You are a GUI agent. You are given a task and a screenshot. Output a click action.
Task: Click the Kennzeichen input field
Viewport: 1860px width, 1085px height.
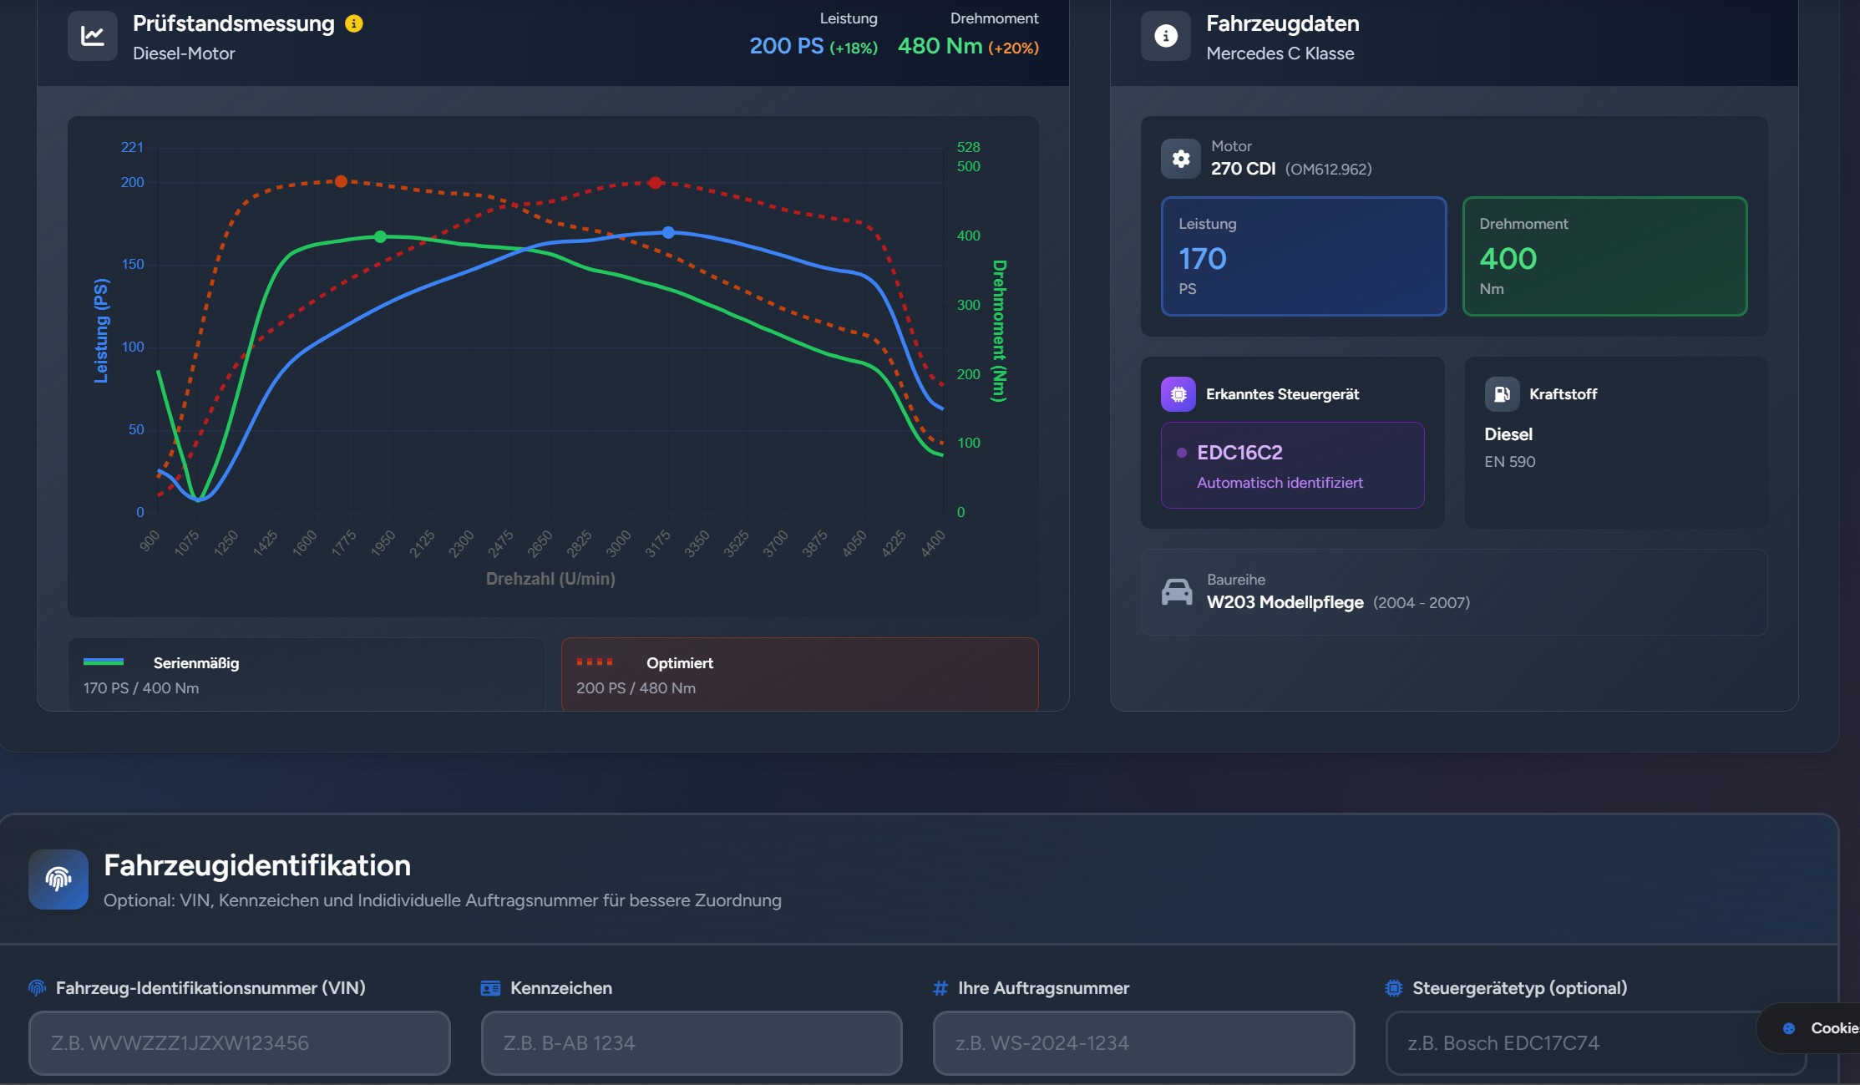click(x=691, y=1042)
